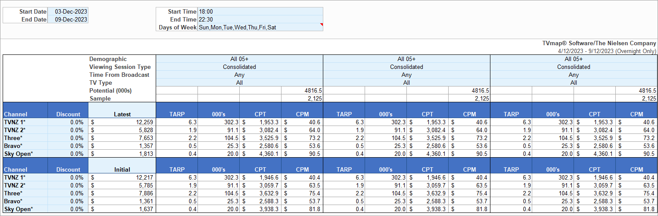Click the 'End Date' label
This screenshot has width=658, height=216.
34,19
